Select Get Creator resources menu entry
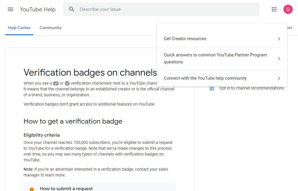Screen dimensions: 298x191 coord(222,39)
